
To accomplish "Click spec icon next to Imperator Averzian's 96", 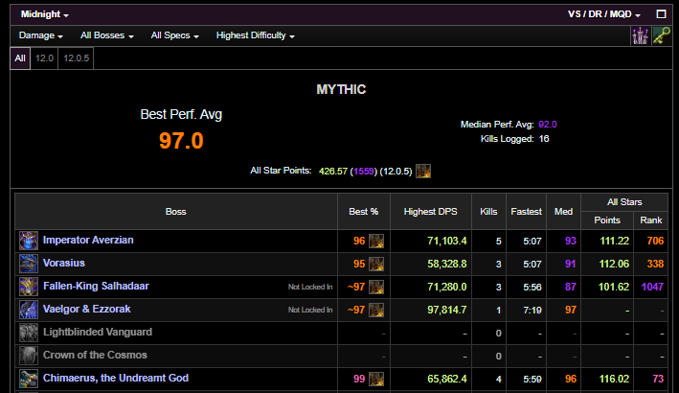I will click(376, 241).
